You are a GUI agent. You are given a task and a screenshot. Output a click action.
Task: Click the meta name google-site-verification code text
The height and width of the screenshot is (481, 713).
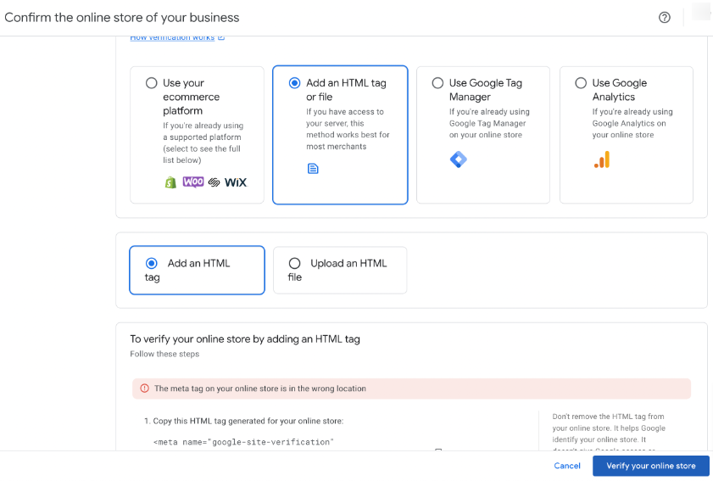click(x=243, y=442)
